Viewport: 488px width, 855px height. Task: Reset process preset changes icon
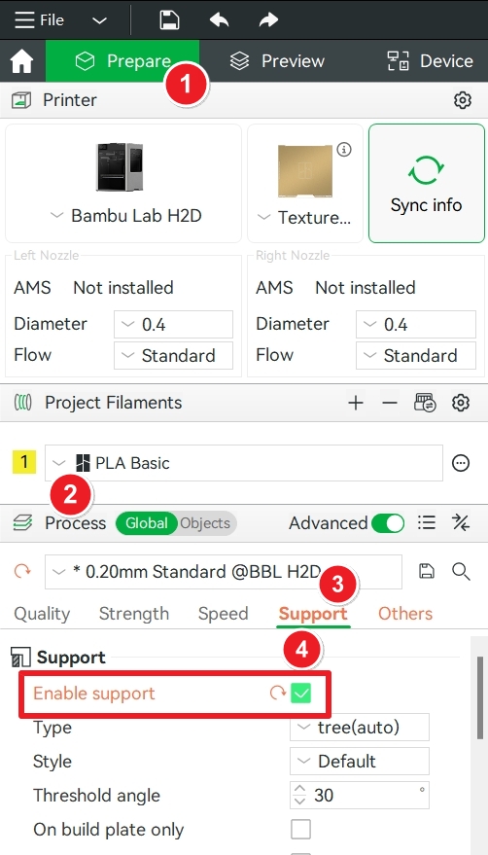coord(22,571)
